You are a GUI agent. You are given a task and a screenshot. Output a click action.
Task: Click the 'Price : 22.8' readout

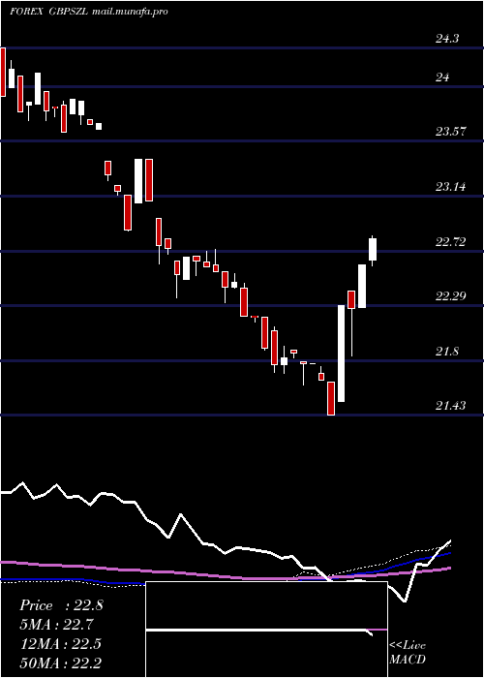[x=61, y=605]
